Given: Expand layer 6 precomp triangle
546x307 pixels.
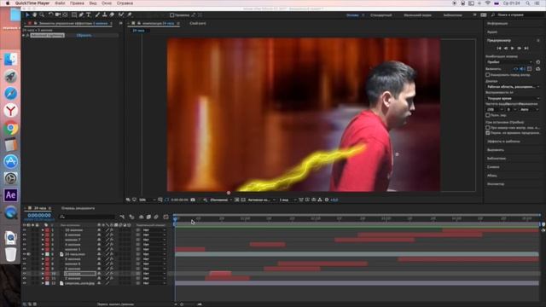Looking at the screenshot, I should (43, 254).
